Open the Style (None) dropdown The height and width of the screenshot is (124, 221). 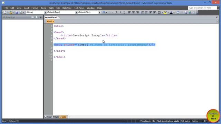45,12
